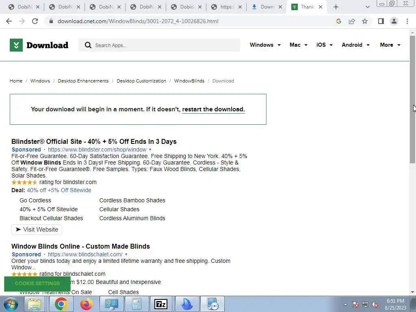Open Window Blinds Online ad title

(81, 246)
